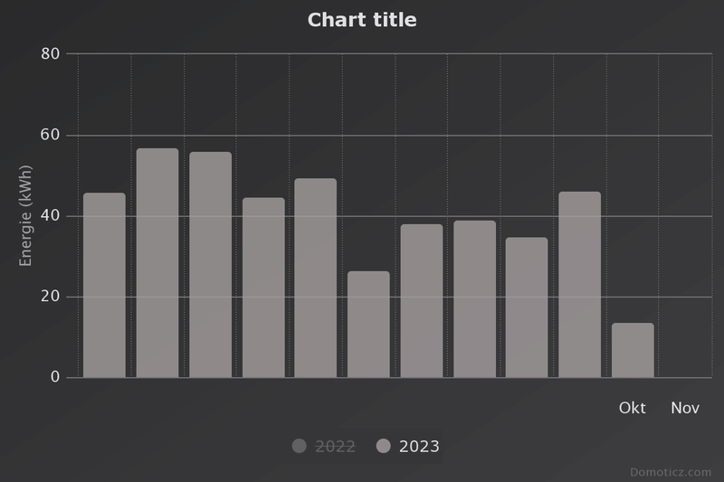
Task: Click the Energie (kWh) y-axis title
Action: [26, 216]
